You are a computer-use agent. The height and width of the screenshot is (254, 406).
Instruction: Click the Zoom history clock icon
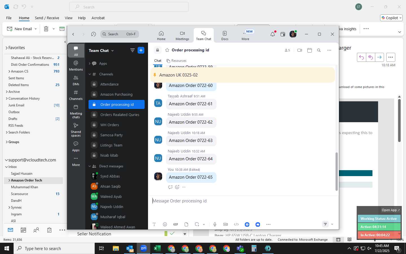[x=94, y=34]
